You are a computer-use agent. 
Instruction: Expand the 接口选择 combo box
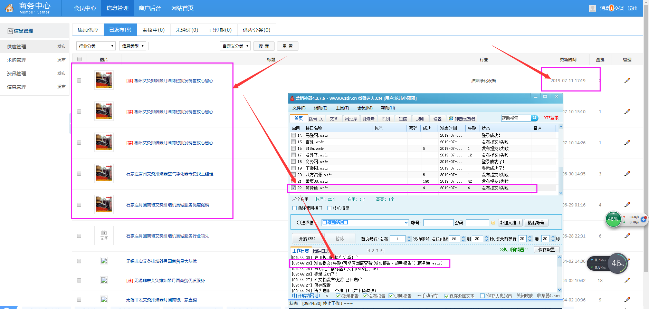click(406, 223)
